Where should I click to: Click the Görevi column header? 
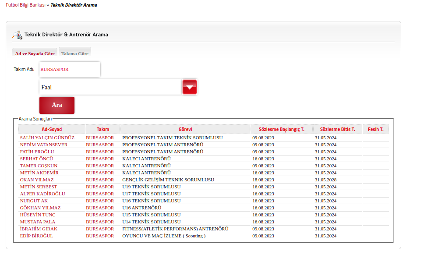click(185, 129)
